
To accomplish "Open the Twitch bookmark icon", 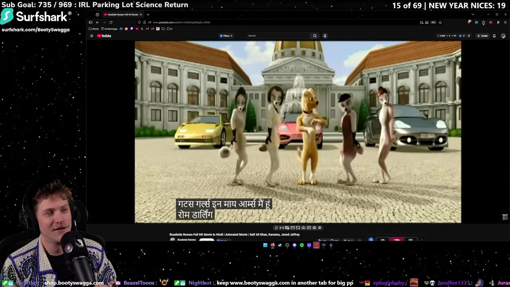I will 131,29.
